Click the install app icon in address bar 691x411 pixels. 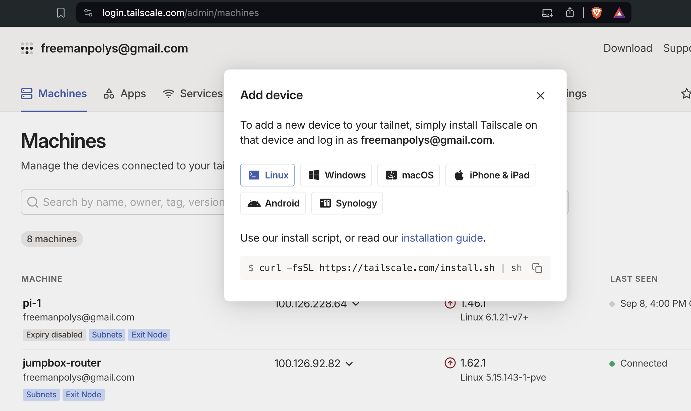(x=547, y=13)
